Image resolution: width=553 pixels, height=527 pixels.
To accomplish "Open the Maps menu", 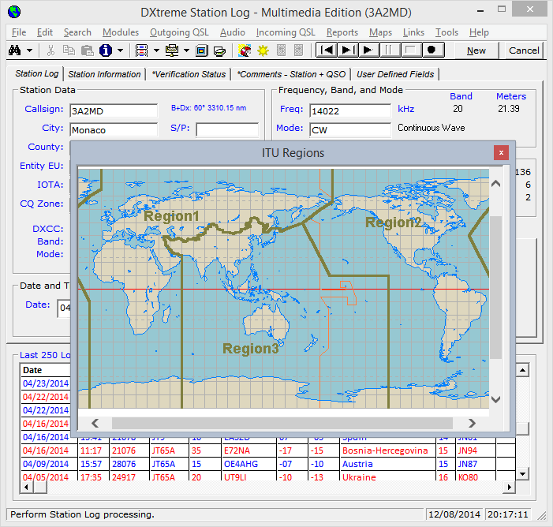I will pyautogui.click(x=380, y=32).
